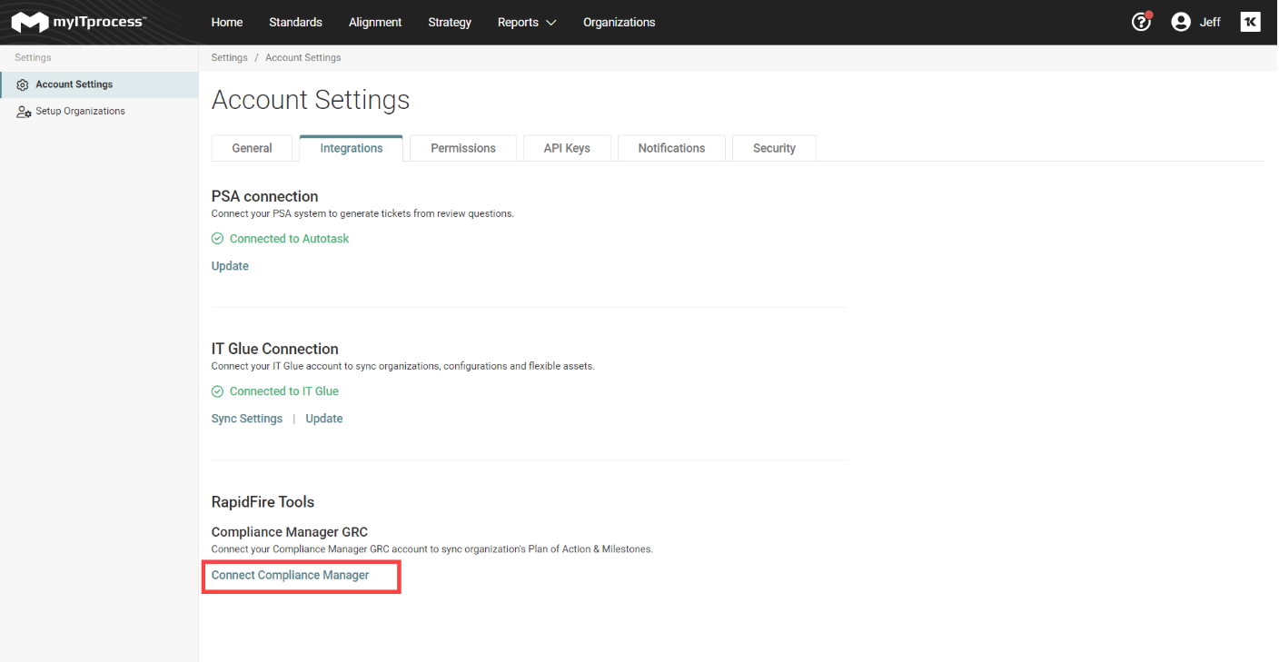
Task: Select the Notifications tab
Action: click(x=671, y=148)
